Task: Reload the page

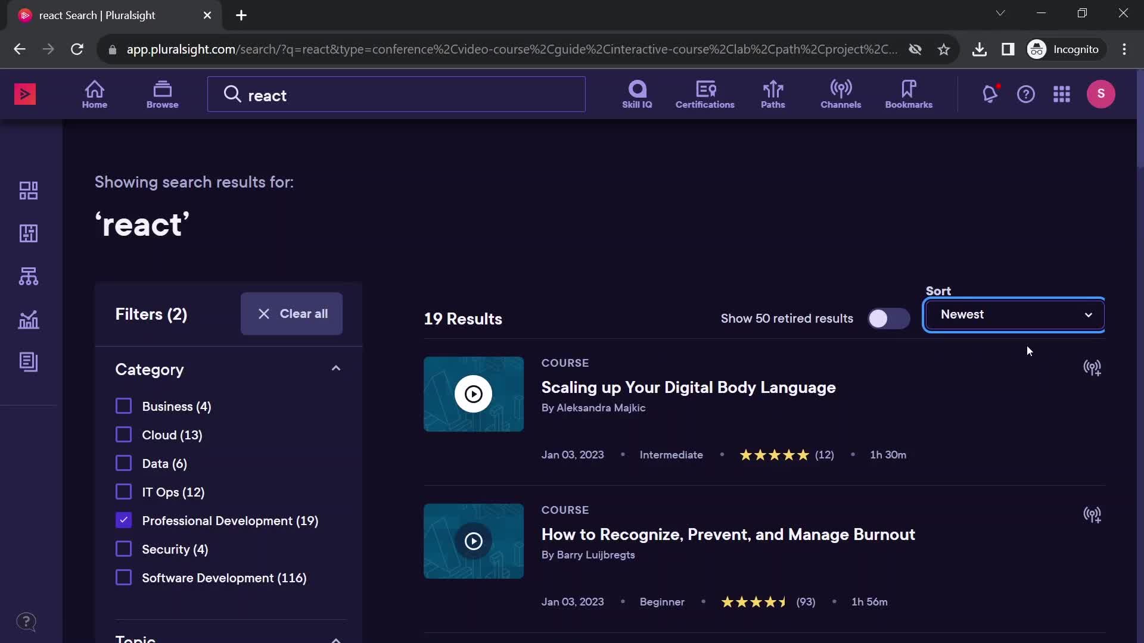Action: (77, 49)
